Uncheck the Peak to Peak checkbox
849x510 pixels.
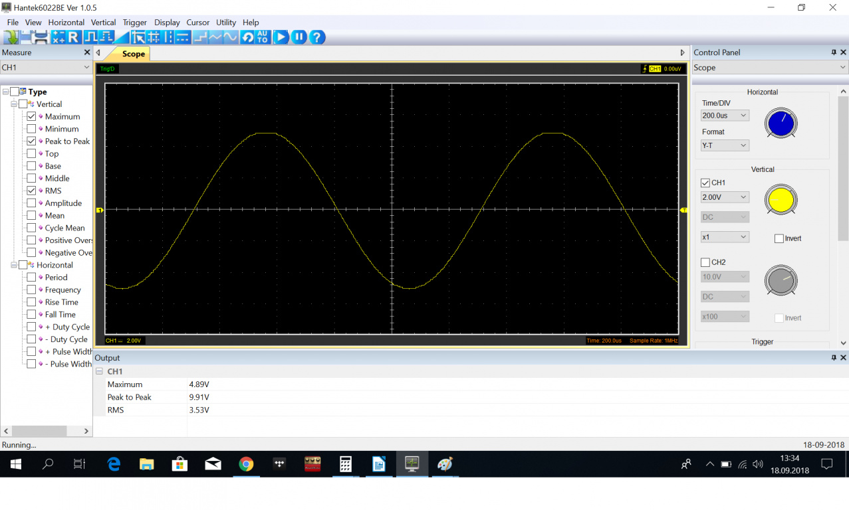coord(31,141)
